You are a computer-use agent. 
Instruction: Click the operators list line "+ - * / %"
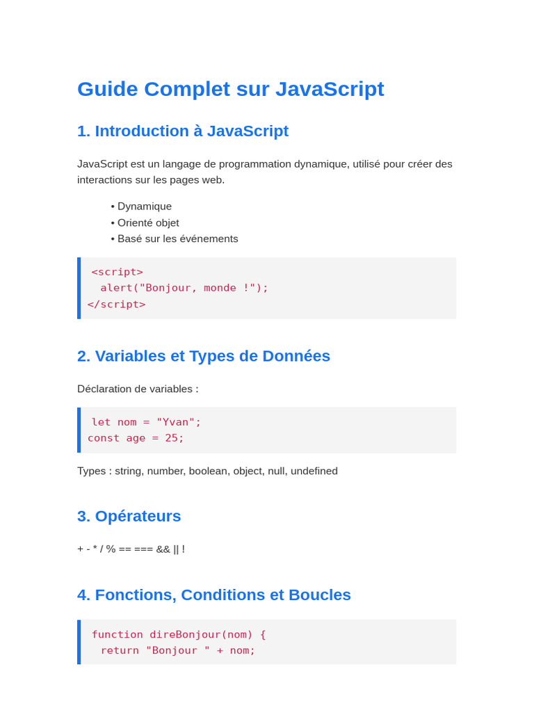(x=131, y=549)
